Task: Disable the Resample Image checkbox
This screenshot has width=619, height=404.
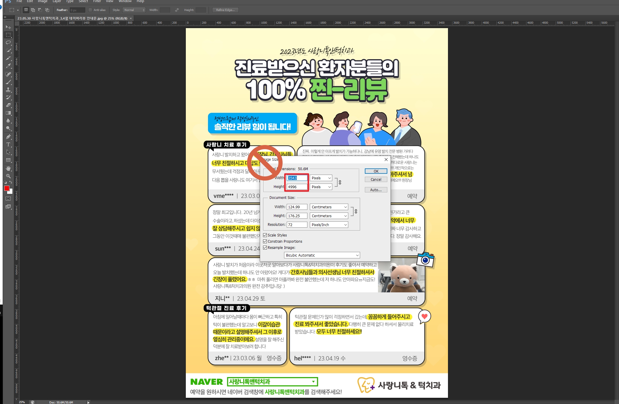Action: pyautogui.click(x=265, y=247)
